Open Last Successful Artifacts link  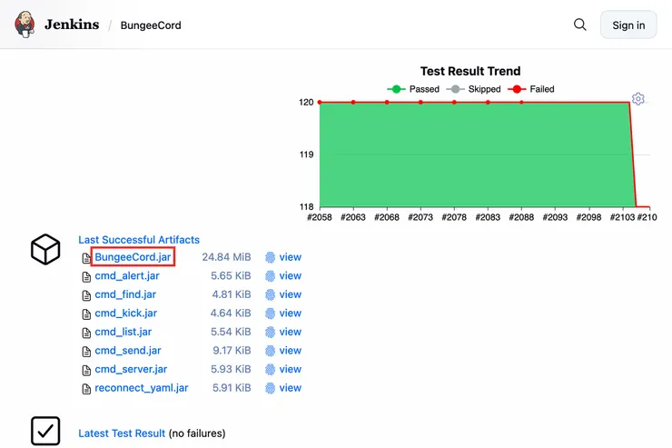coord(139,240)
